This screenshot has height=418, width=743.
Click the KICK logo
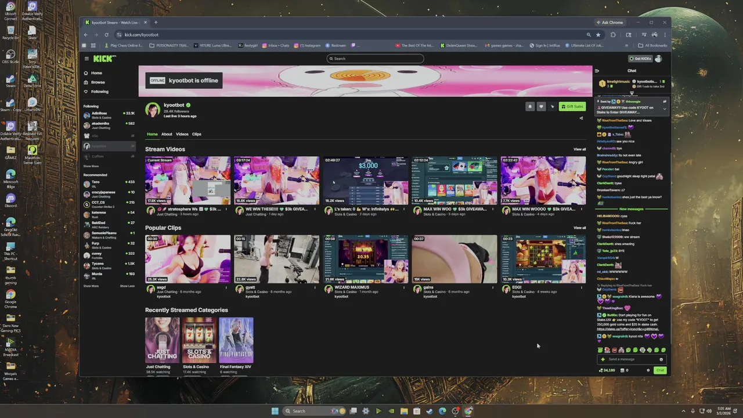pos(104,59)
